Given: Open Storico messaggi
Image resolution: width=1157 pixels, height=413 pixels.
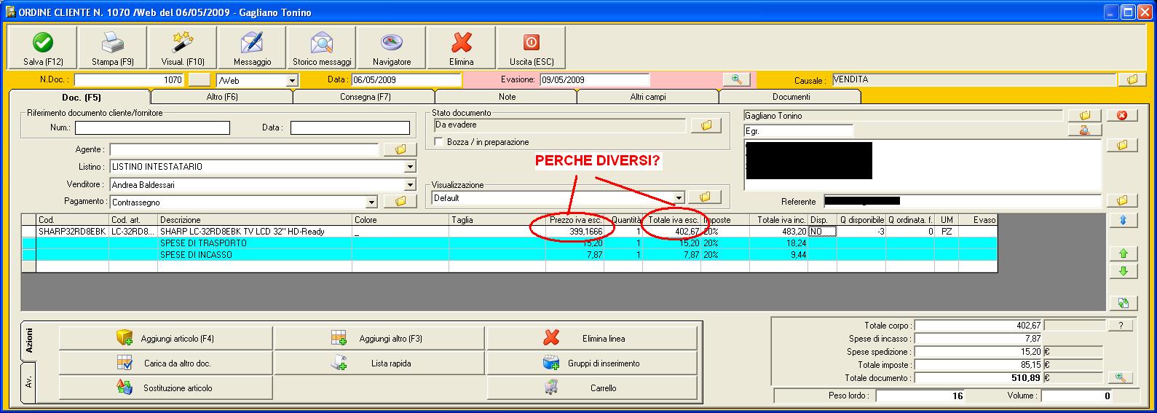Looking at the screenshot, I should pos(322,48).
